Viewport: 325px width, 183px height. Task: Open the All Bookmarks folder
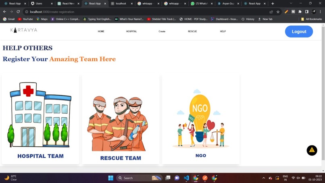tap(312, 19)
